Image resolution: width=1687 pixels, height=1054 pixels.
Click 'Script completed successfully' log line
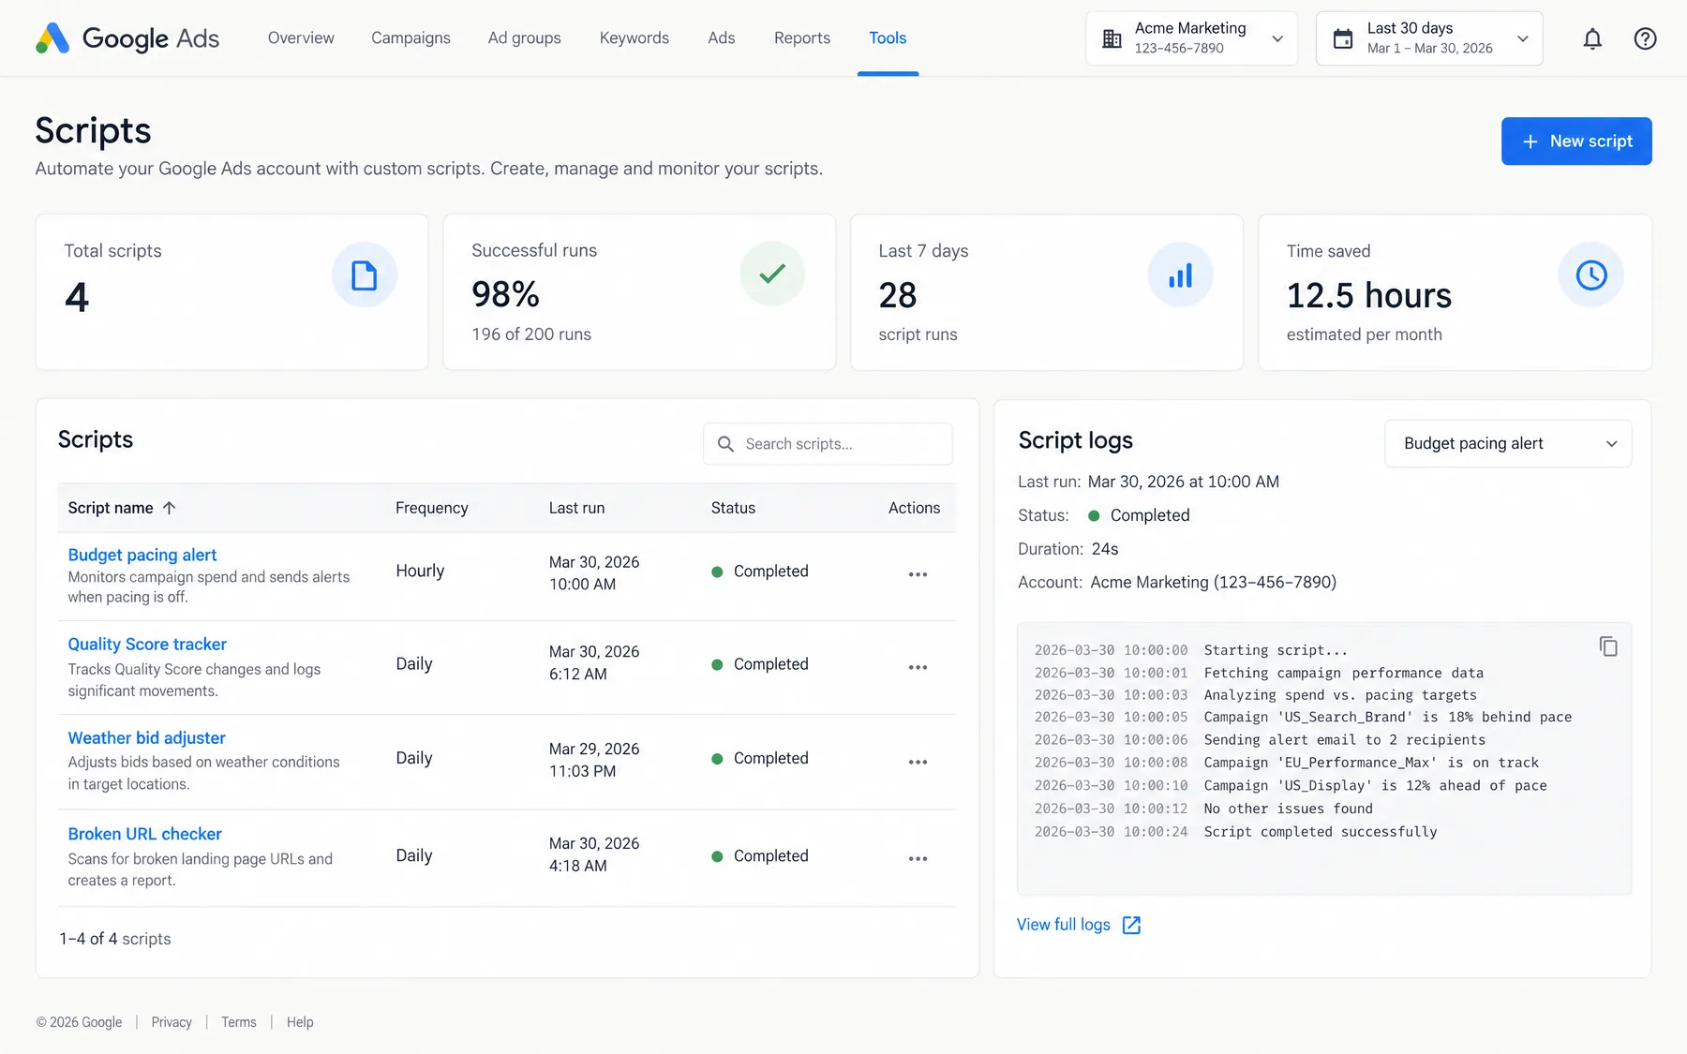pos(1320,832)
